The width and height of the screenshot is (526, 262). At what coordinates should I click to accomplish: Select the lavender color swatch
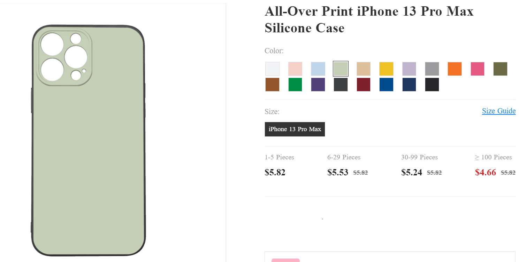(x=409, y=69)
